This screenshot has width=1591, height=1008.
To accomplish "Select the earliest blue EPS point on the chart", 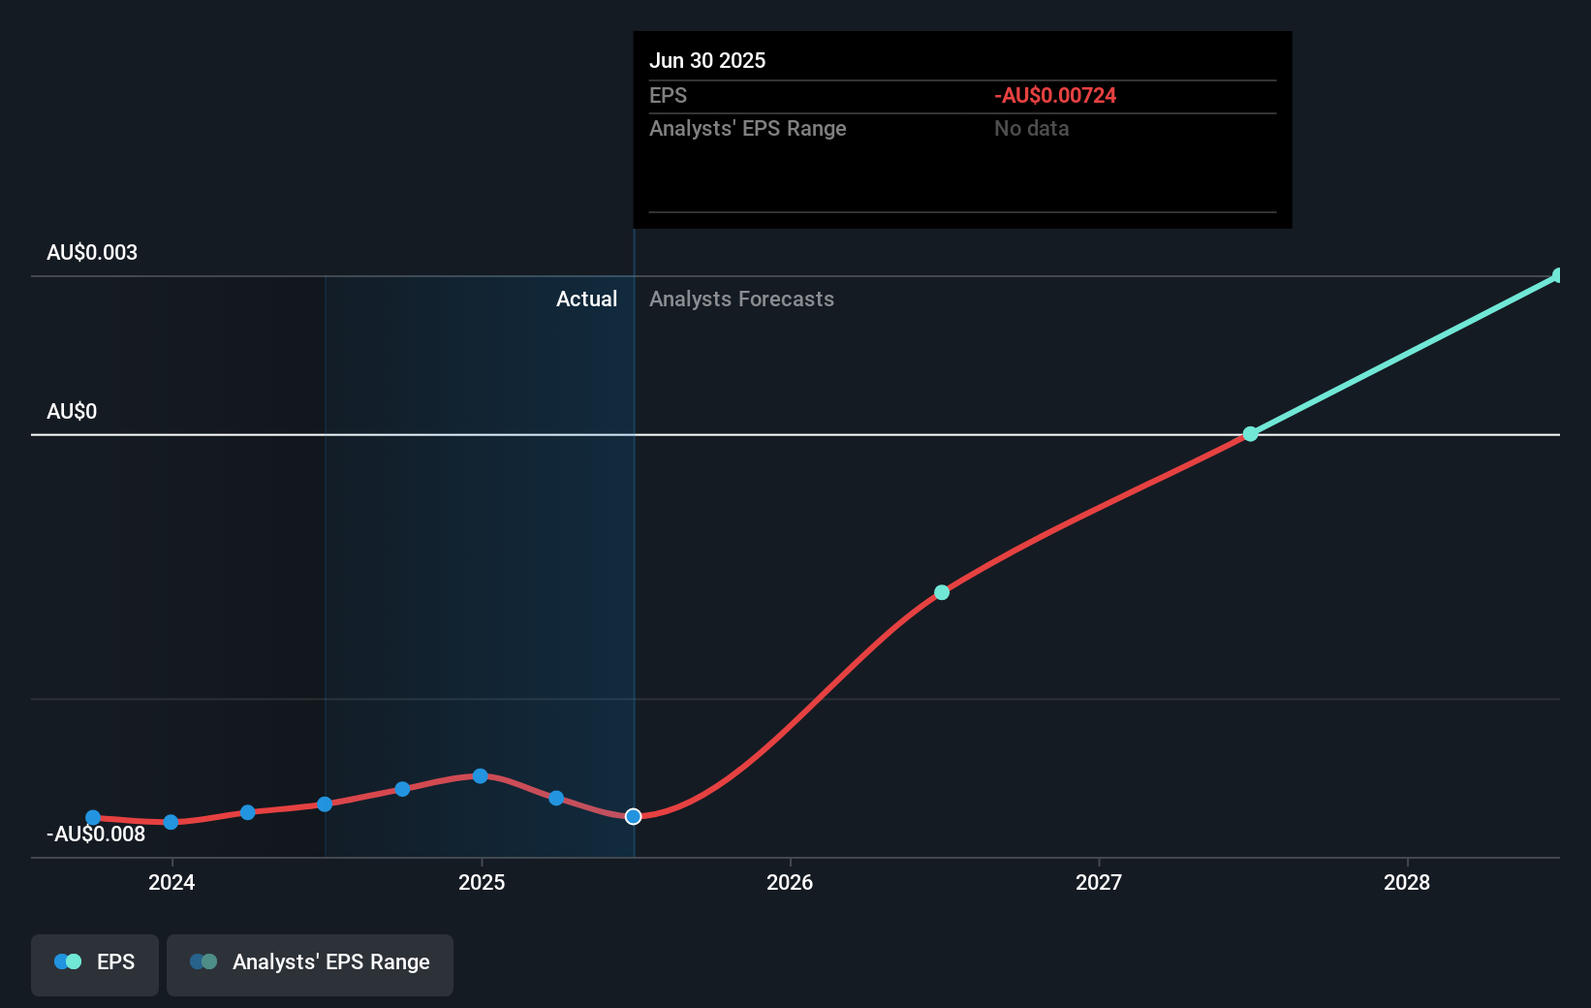I will click(92, 818).
